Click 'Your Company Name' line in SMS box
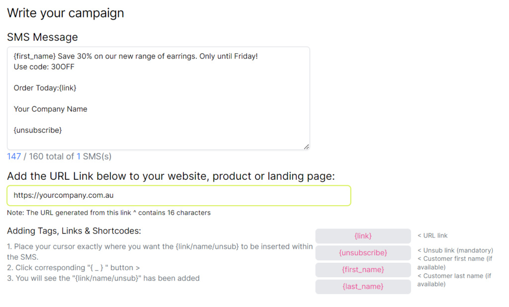Image resolution: width=509 pixels, height=307 pixels. point(51,109)
